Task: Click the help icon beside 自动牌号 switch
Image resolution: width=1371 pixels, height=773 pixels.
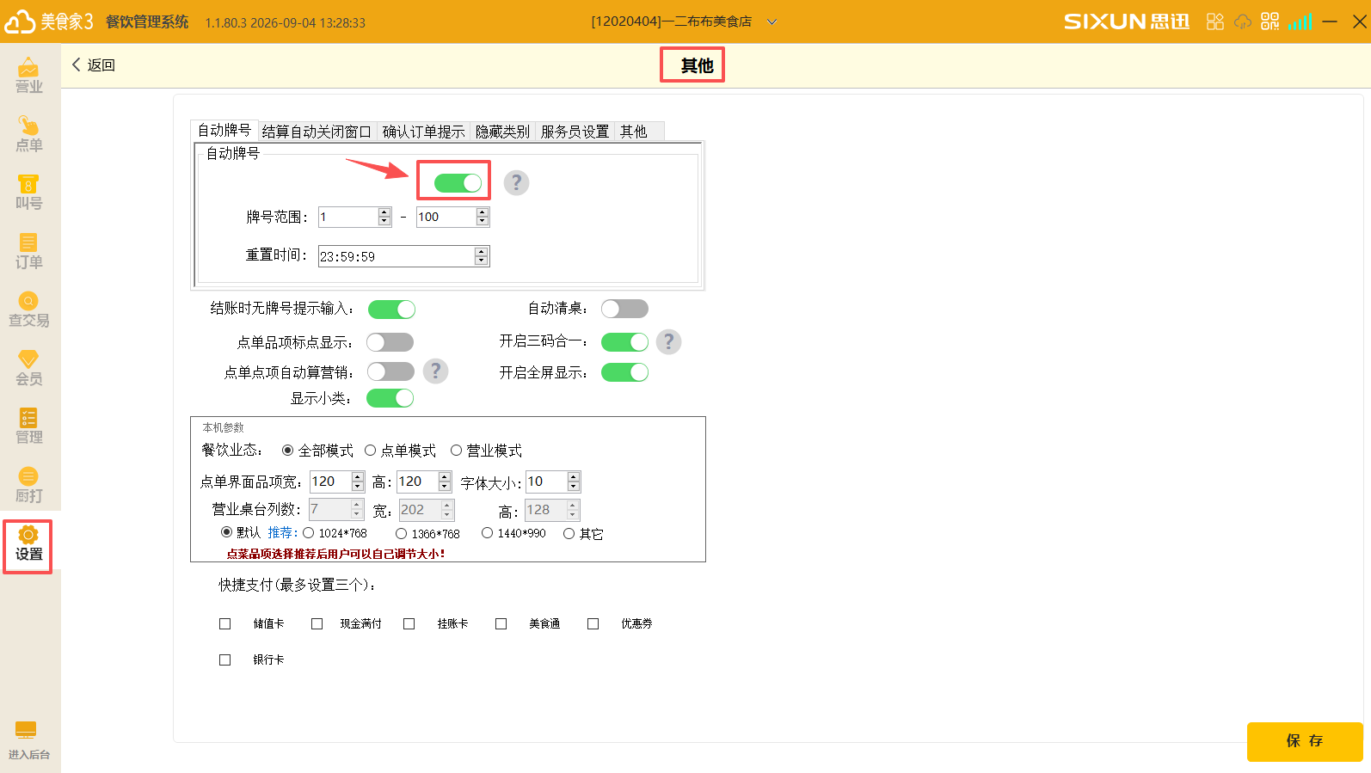Action: pos(516,182)
